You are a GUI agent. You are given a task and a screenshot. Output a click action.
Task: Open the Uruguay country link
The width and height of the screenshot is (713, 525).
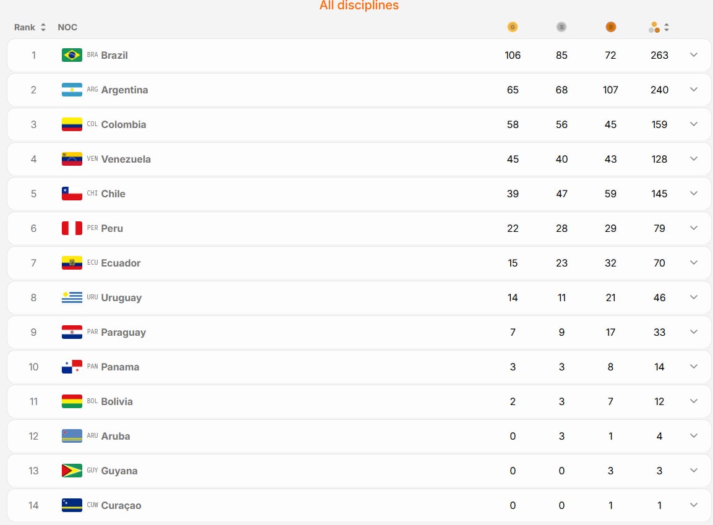pyautogui.click(x=121, y=297)
